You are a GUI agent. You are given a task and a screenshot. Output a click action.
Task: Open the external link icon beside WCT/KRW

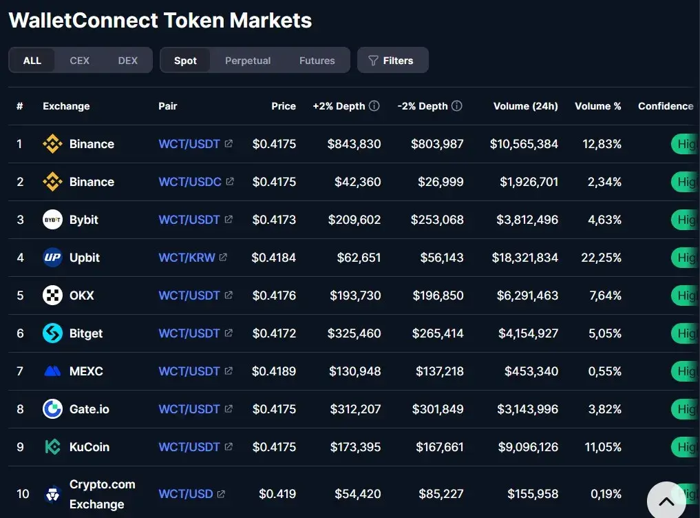point(223,257)
